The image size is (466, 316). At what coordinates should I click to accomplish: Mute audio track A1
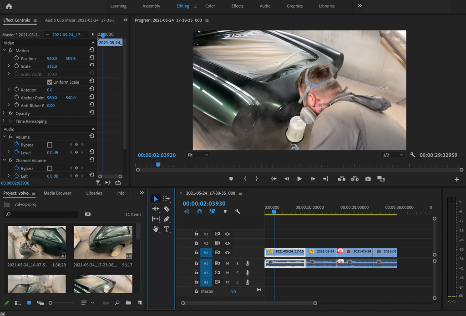pos(227,264)
